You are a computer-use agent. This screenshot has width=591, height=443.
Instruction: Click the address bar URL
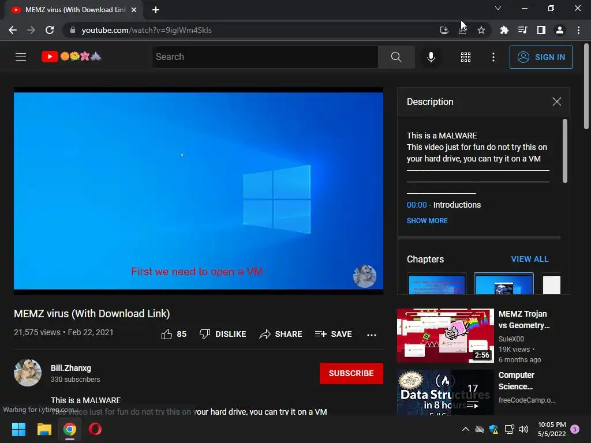[147, 30]
